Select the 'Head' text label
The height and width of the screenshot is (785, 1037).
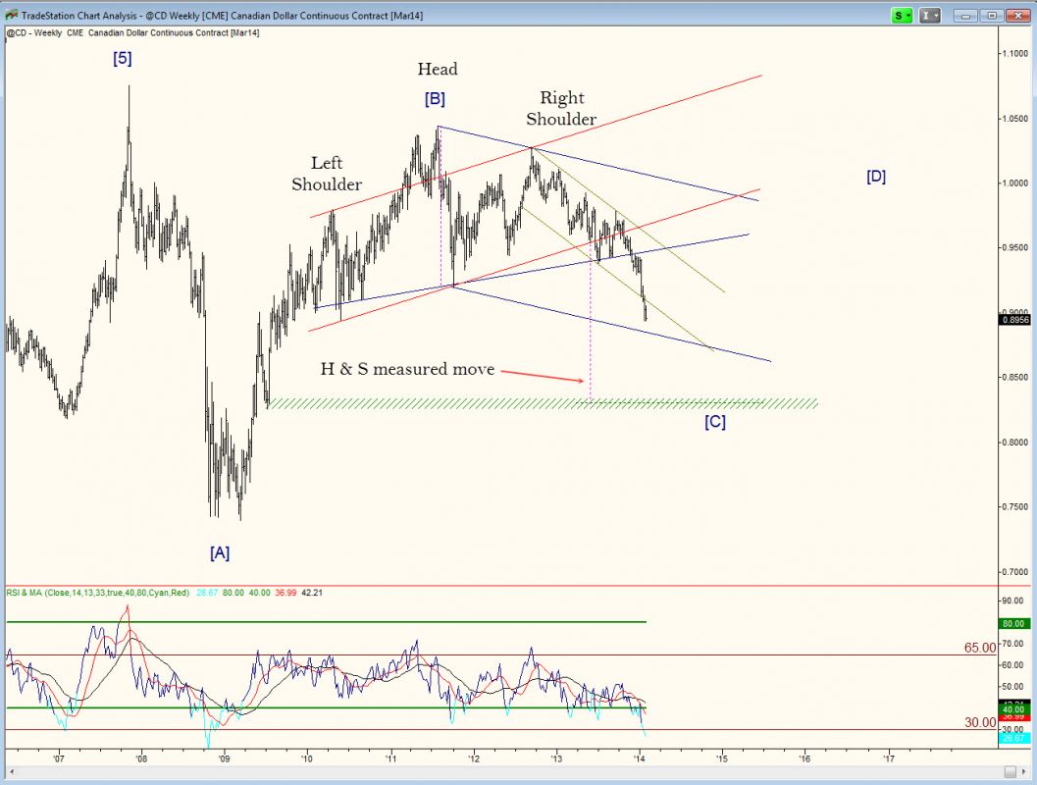pos(438,69)
